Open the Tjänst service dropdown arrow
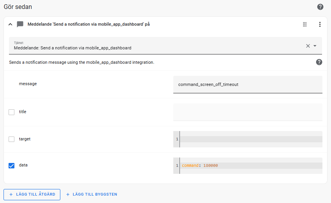The image size is (331, 203). 315,46
